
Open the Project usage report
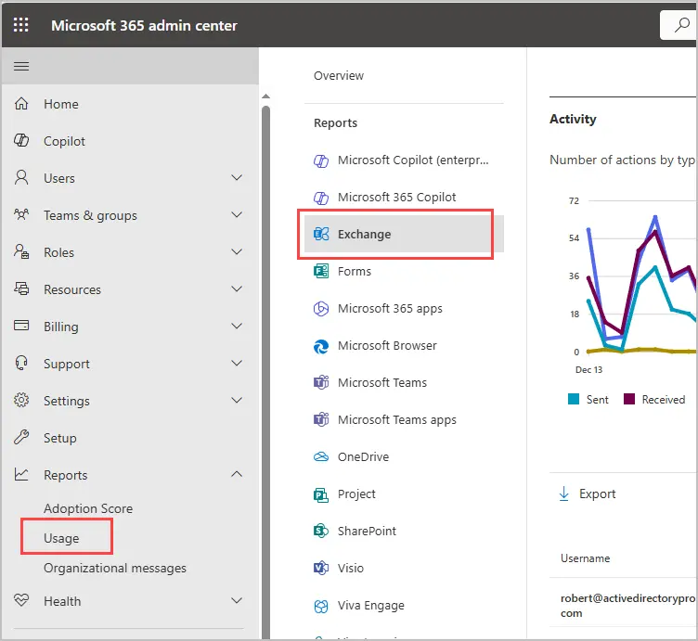356,494
